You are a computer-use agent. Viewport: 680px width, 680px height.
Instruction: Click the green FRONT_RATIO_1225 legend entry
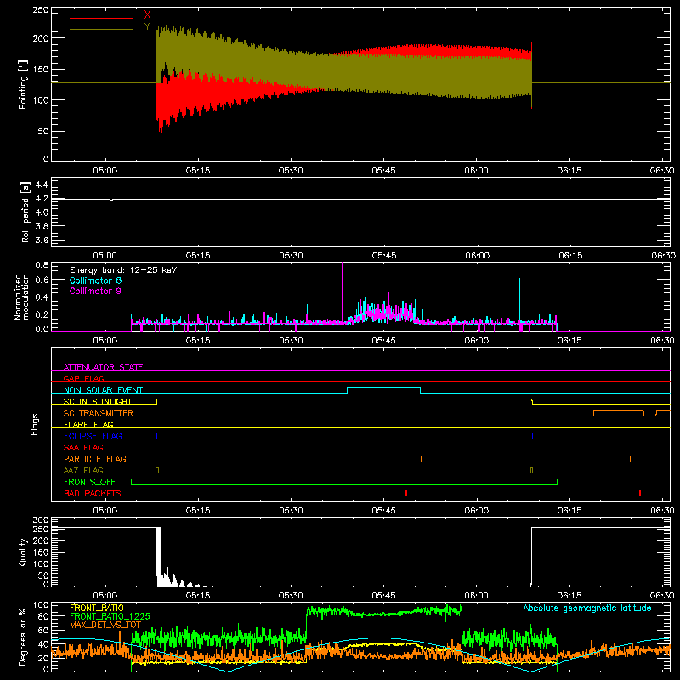pos(110,616)
